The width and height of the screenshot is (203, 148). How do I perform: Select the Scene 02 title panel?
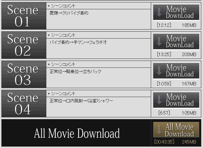tap(24, 45)
